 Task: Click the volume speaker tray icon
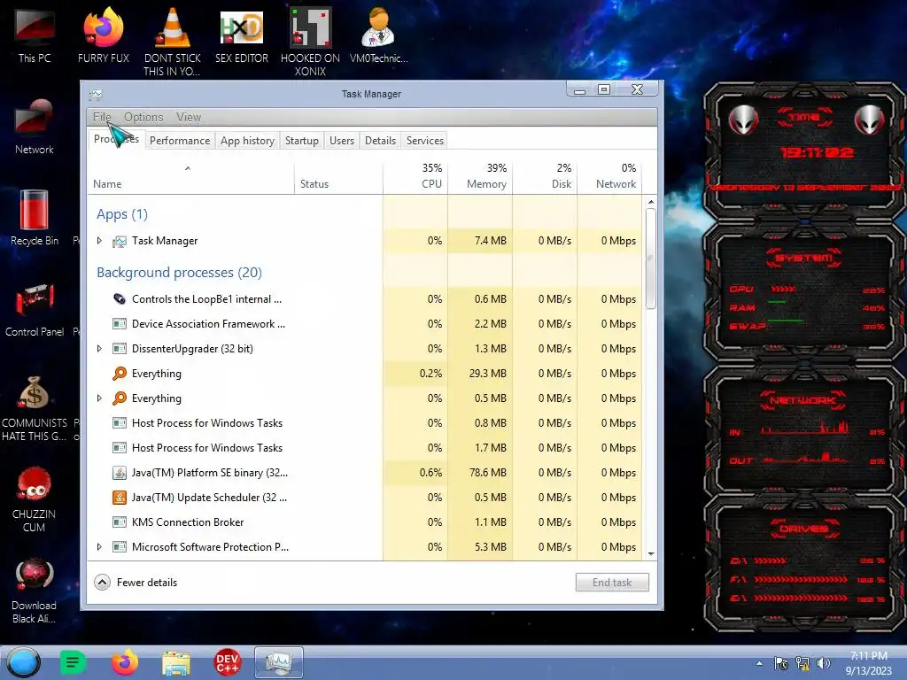824,663
